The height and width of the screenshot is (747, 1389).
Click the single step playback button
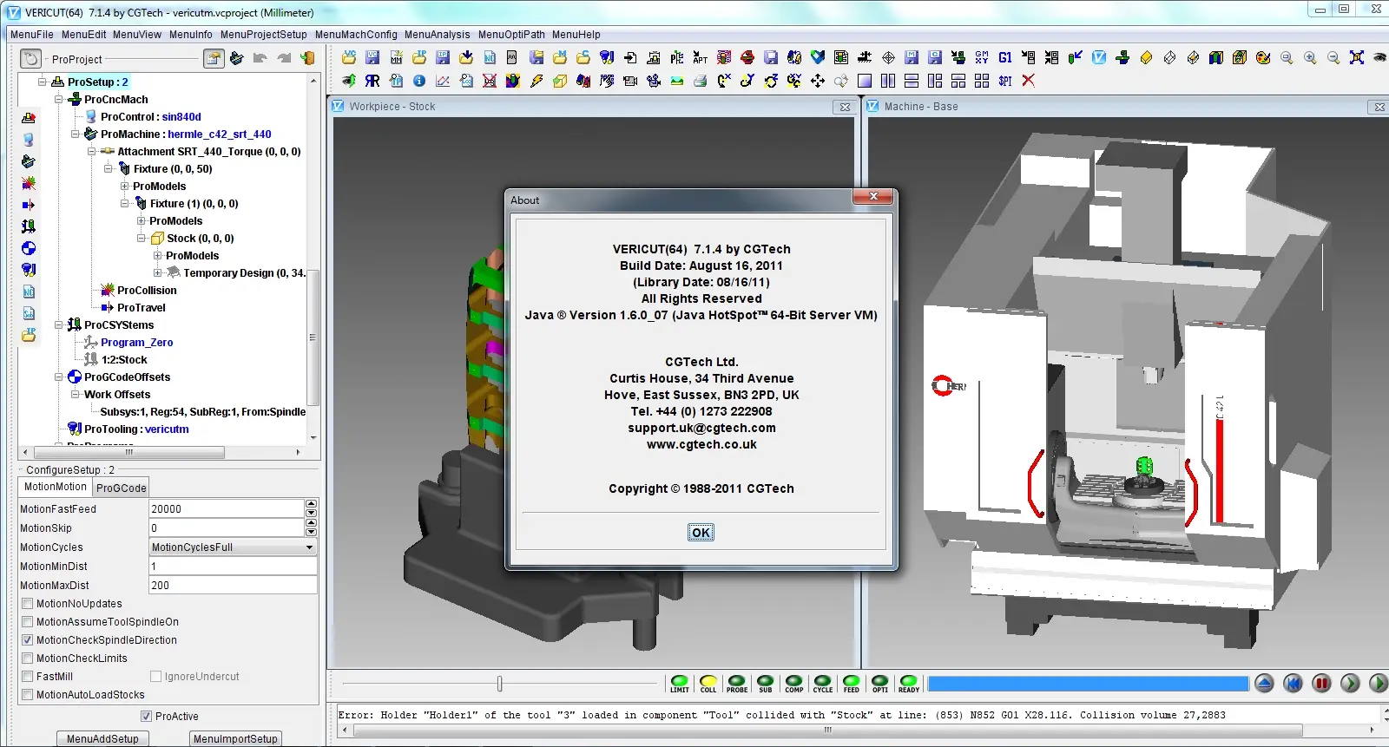(1350, 684)
